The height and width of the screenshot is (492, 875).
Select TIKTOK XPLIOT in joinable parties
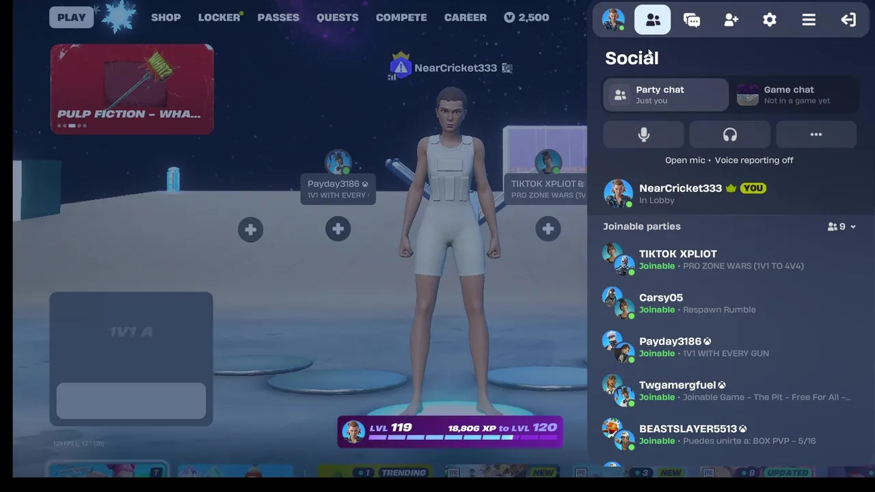point(730,259)
